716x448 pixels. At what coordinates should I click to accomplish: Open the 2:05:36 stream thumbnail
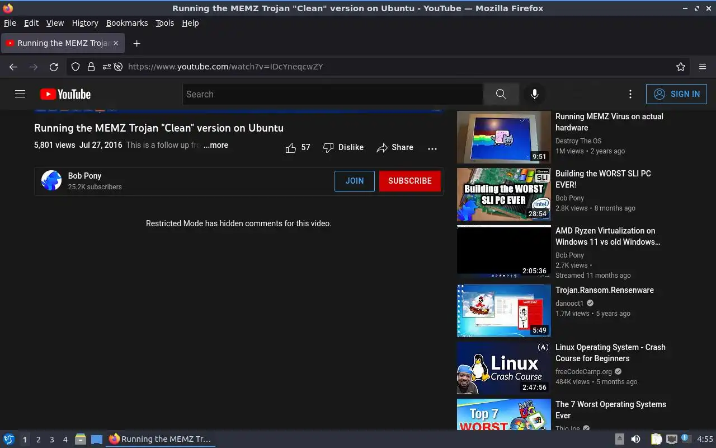click(504, 251)
